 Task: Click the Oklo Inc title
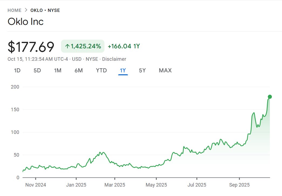26,22
